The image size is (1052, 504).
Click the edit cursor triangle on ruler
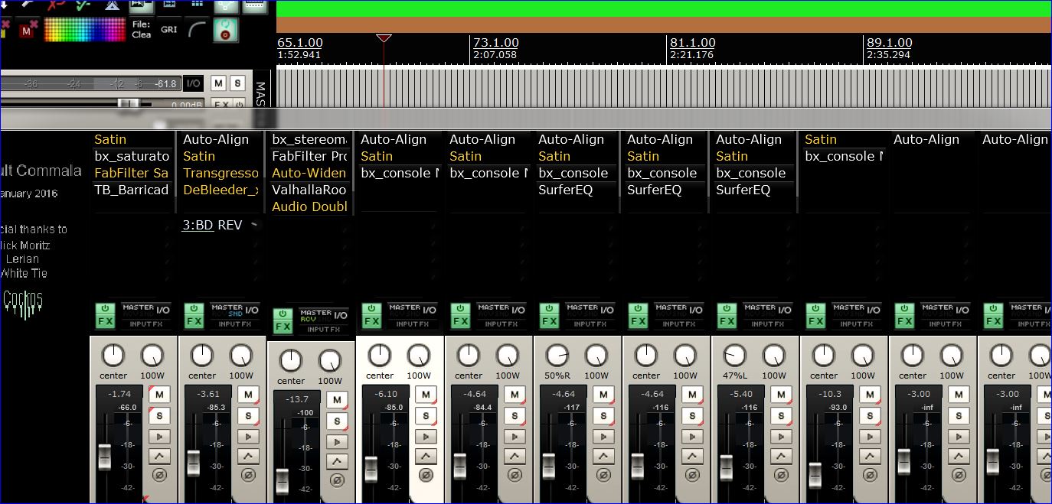(x=384, y=38)
